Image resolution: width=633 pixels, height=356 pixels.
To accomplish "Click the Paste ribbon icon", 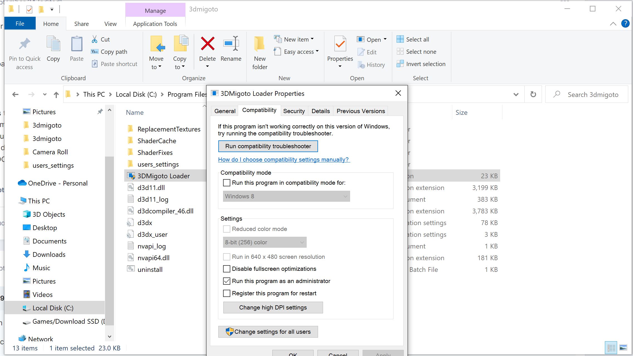I will [77, 44].
